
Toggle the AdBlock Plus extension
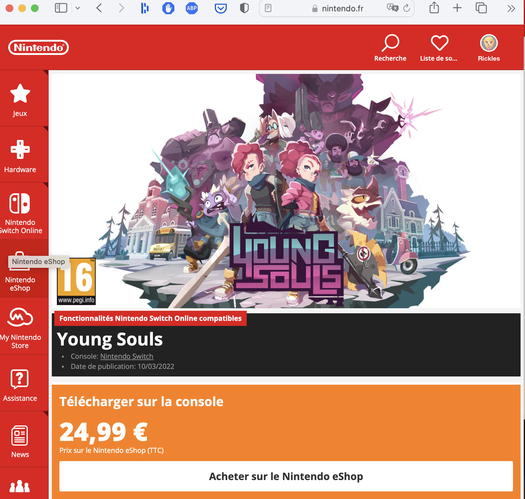pyautogui.click(x=192, y=8)
